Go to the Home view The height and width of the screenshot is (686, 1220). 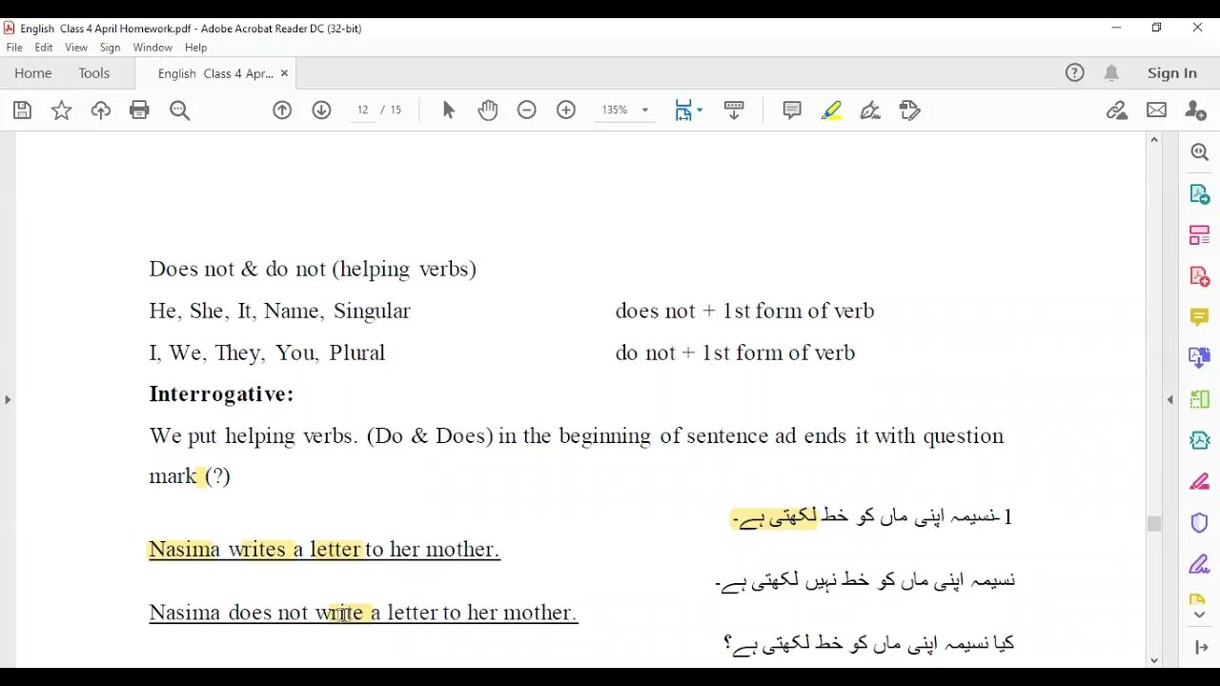[32, 73]
